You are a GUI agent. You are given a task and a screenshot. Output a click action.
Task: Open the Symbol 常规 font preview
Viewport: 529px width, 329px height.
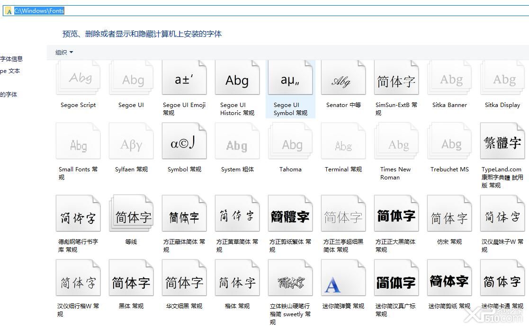point(184,141)
